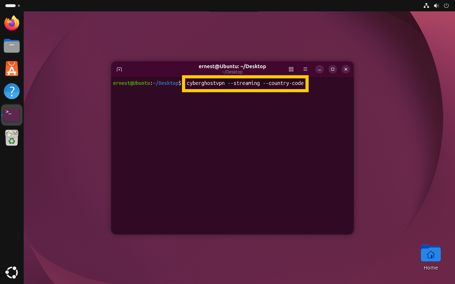Add a new terminal tab
This screenshot has width=455, height=284.
tap(119, 69)
